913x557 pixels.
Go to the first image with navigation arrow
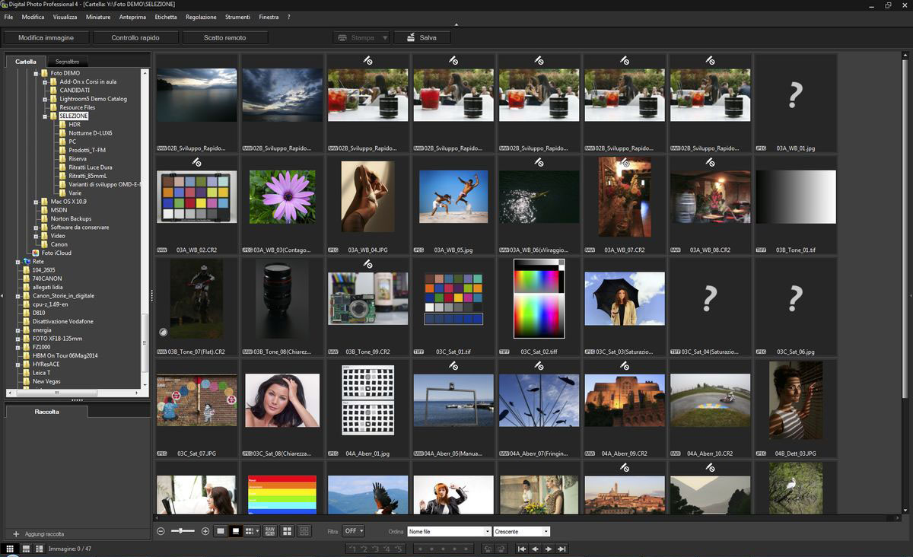tap(521, 549)
